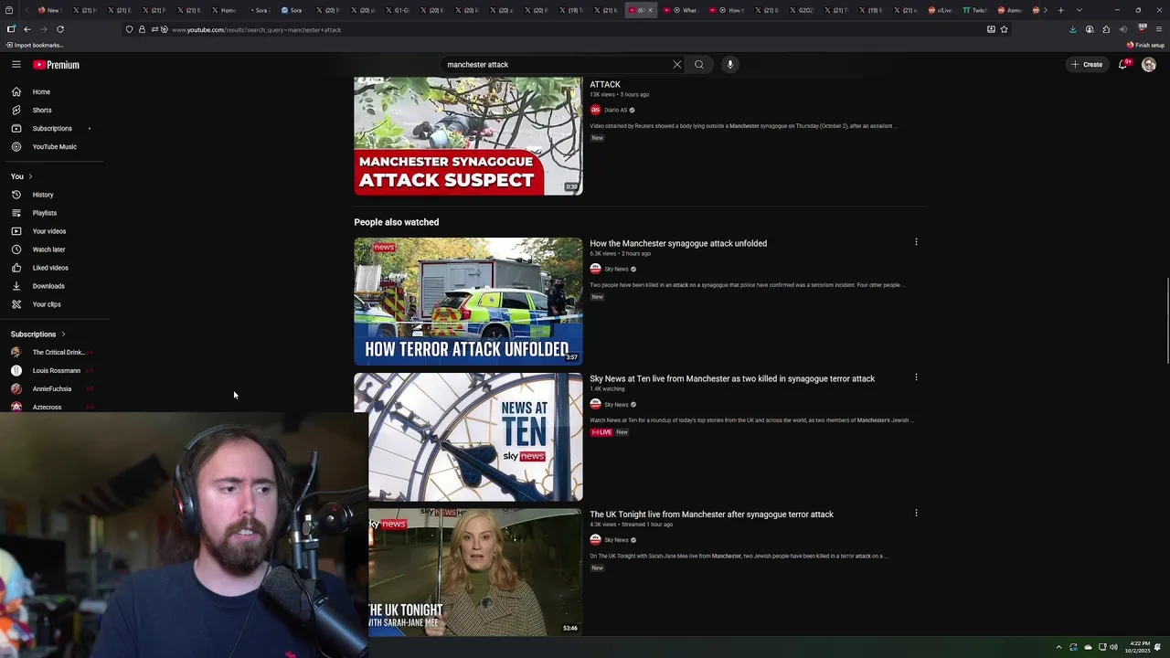Open 'Sky News at Ten live from Manchester' title
This screenshot has width=1170, height=658.
point(732,379)
